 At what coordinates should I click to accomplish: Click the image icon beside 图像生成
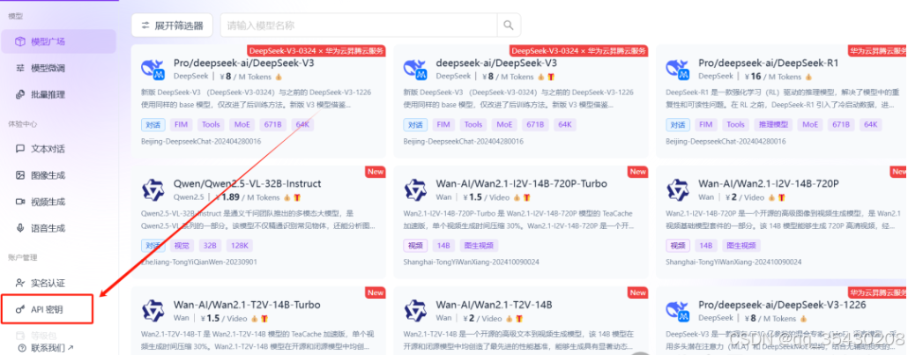pos(20,175)
